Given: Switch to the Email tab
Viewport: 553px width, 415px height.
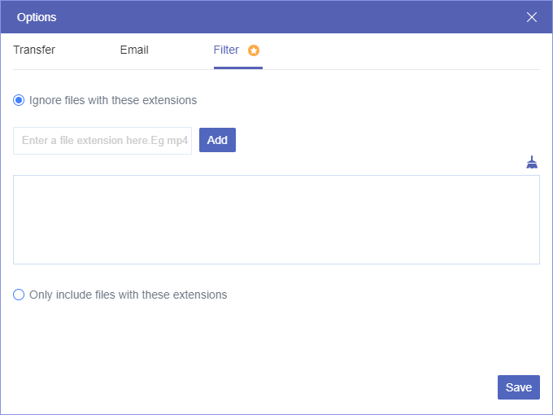Looking at the screenshot, I should coord(134,50).
